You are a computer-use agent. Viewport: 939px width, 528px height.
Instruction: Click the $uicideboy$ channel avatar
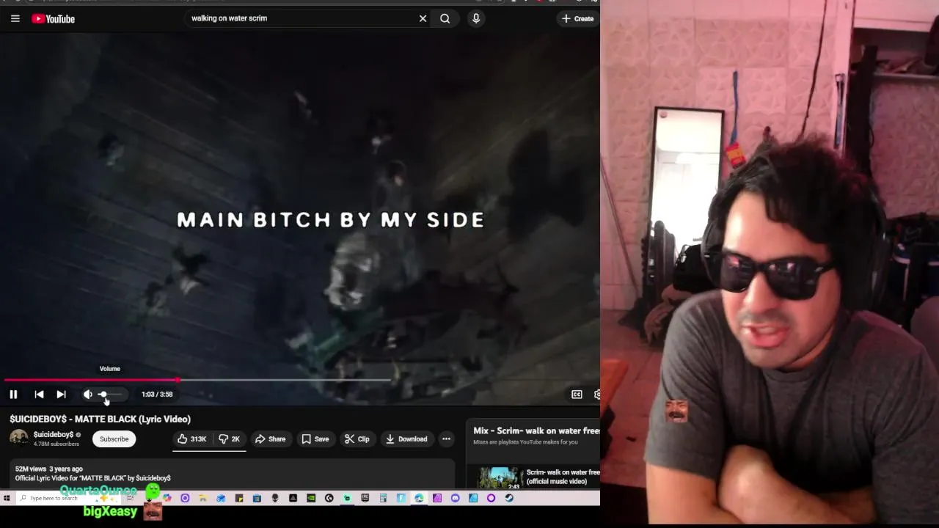19,439
